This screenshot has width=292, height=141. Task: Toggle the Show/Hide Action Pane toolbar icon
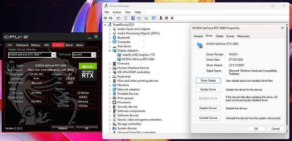click(138, 18)
